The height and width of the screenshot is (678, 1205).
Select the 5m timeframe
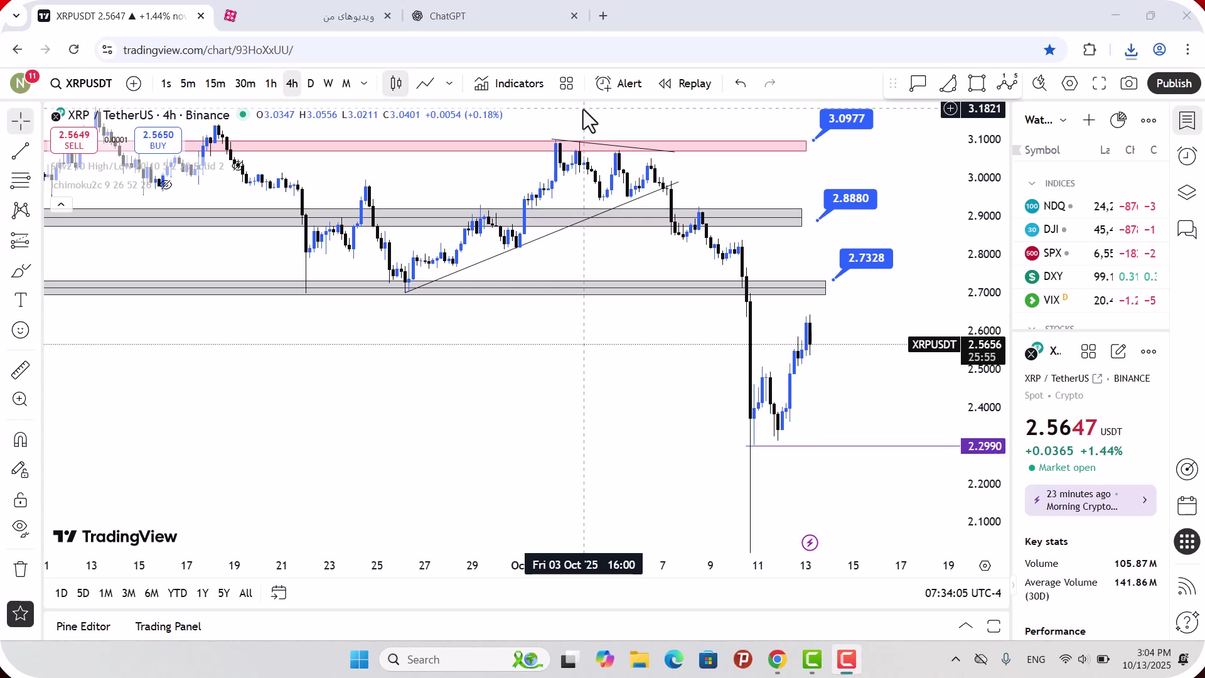188,83
